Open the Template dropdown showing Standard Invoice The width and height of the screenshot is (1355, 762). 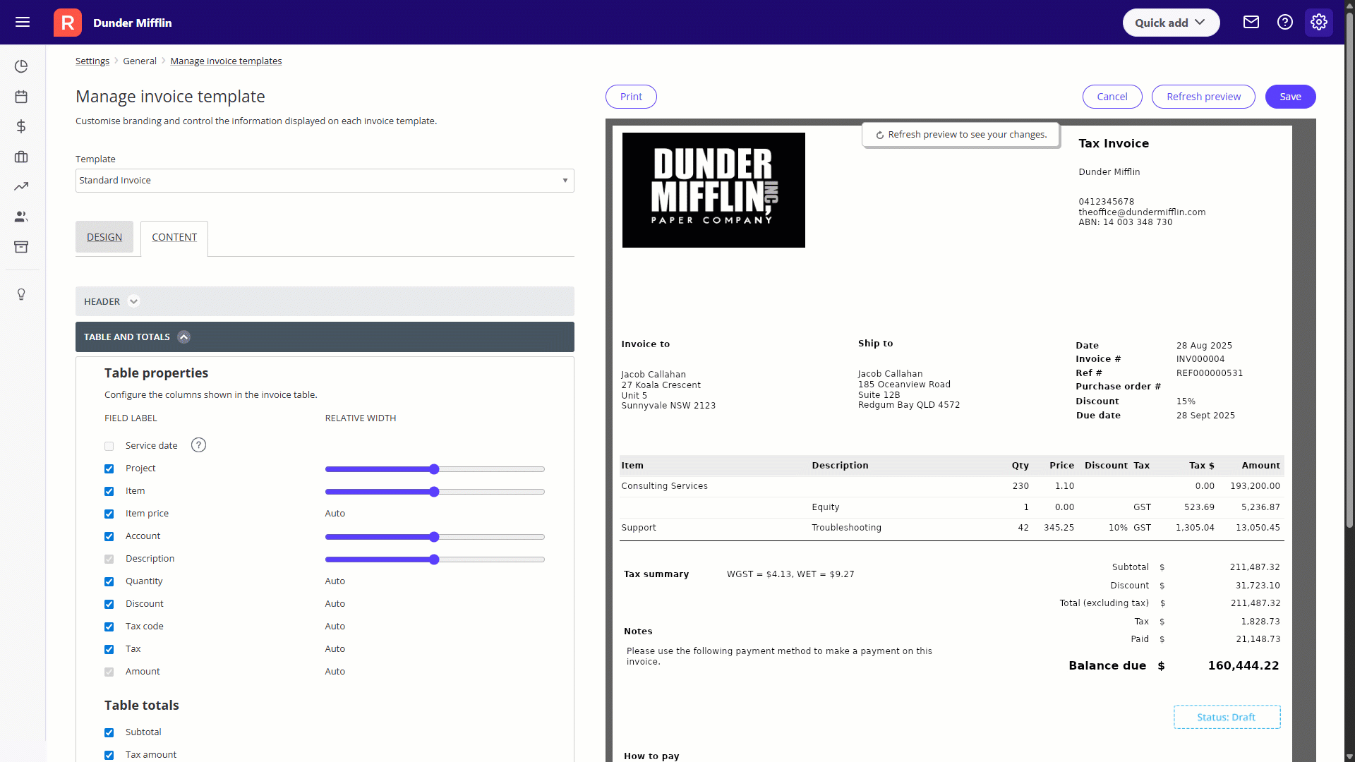click(325, 181)
